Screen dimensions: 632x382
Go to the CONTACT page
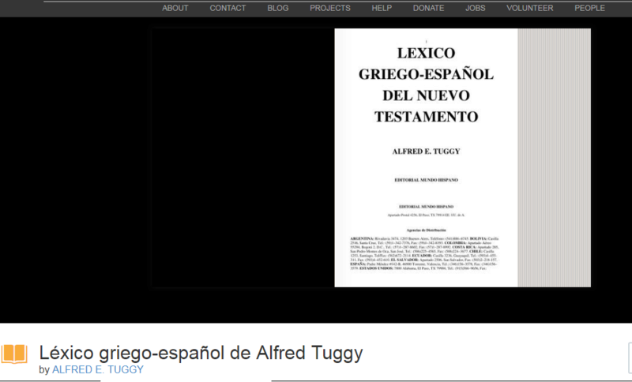(228, 8)
